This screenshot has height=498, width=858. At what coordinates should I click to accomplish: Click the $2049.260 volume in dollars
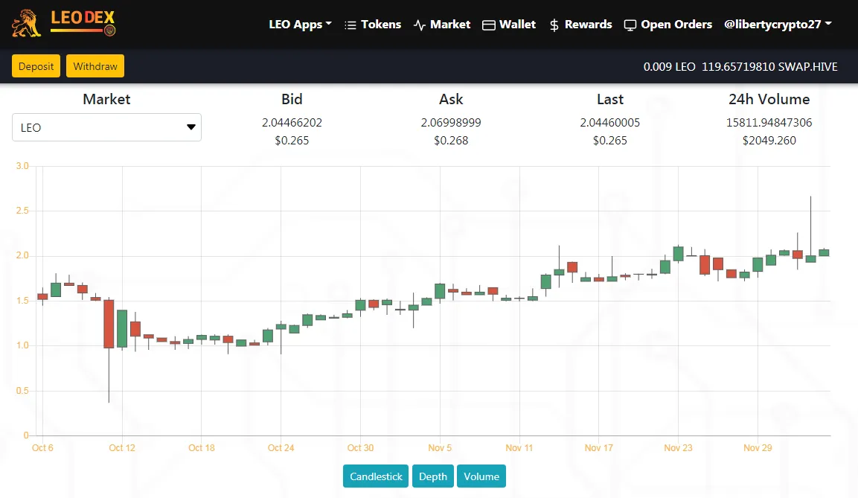click(769, 141)
